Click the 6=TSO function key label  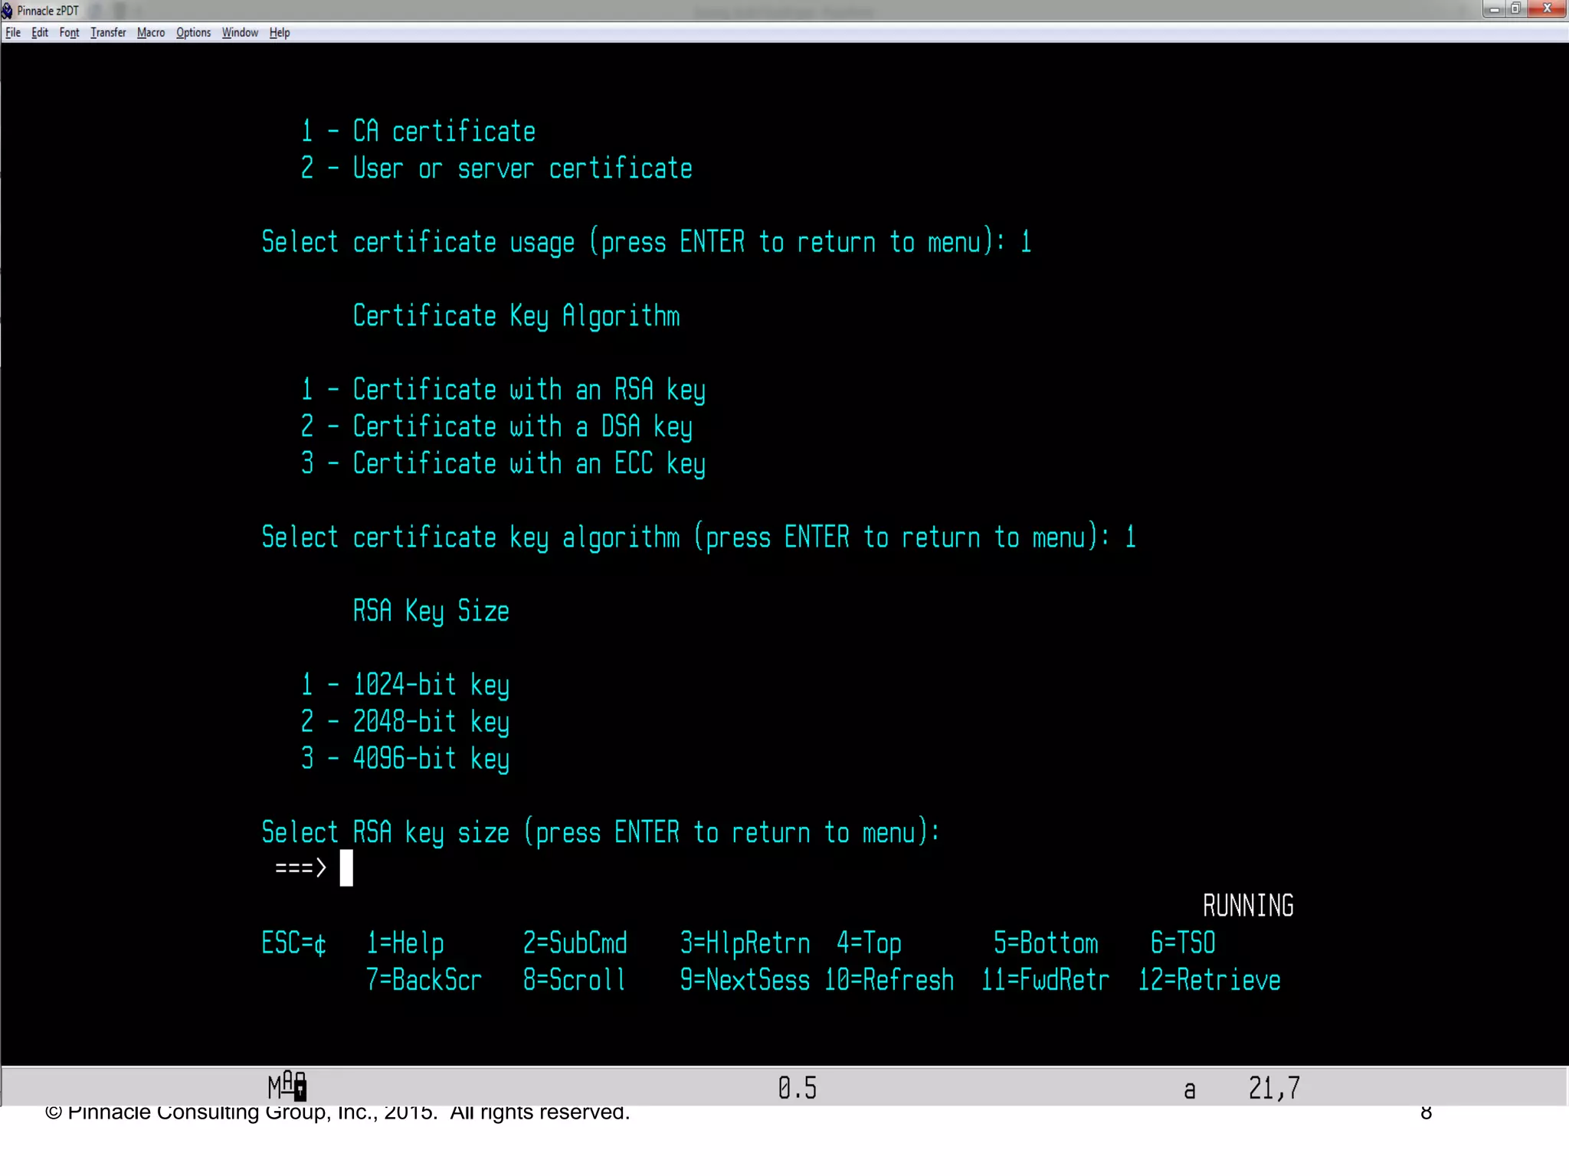coord(1183,943)
